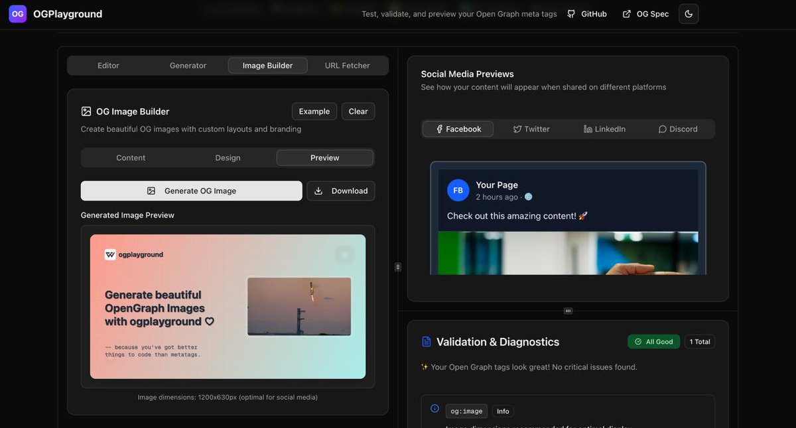Click the Info badge
Image resolution: width=796 pixels, height=428 pixels.
pyautogui.click(x=503, y=411)
